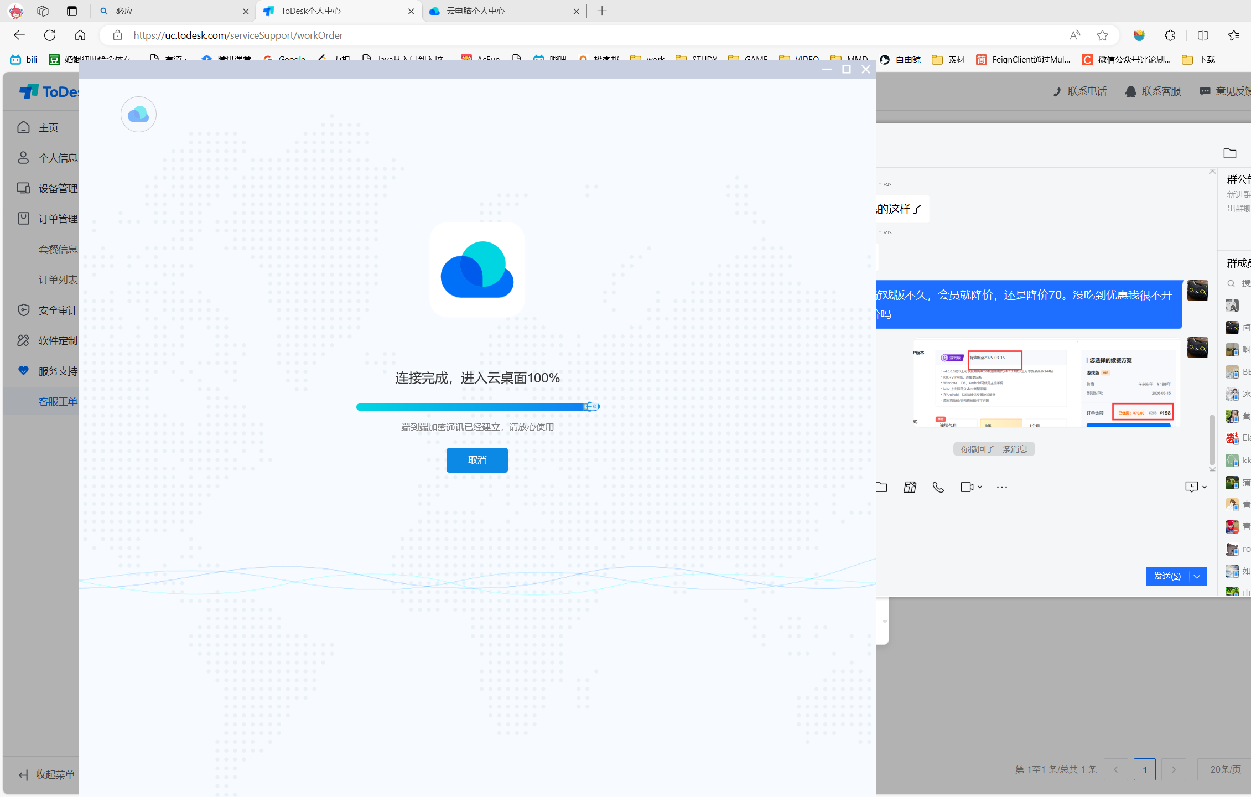
Task: Close the 云电脑个人中心 tab
Action: (576, 11)
